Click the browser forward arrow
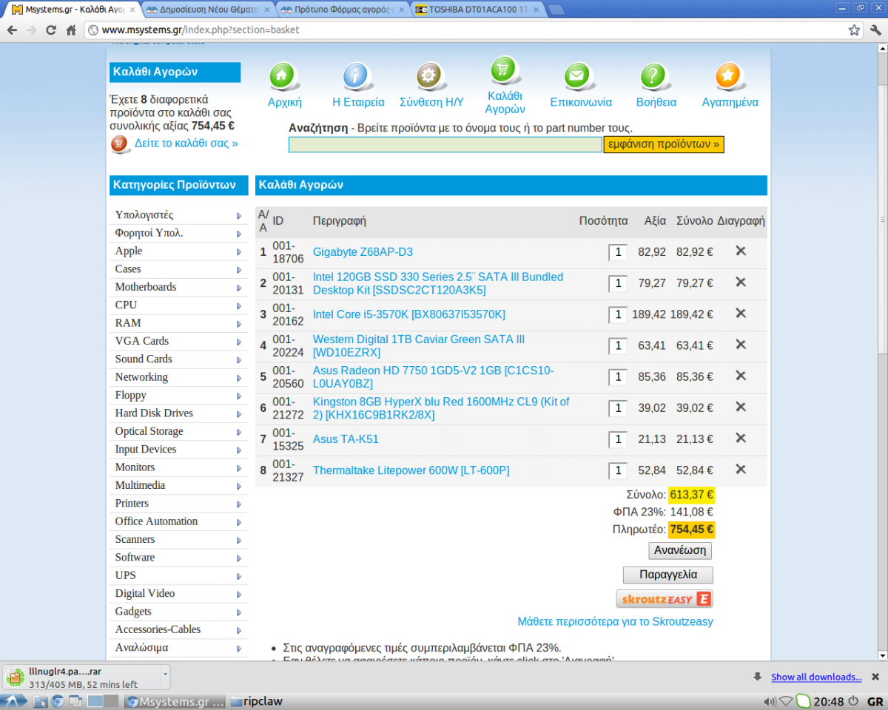Screen dimensions: 888x710 pyautogui.click(x=31, y=30)
